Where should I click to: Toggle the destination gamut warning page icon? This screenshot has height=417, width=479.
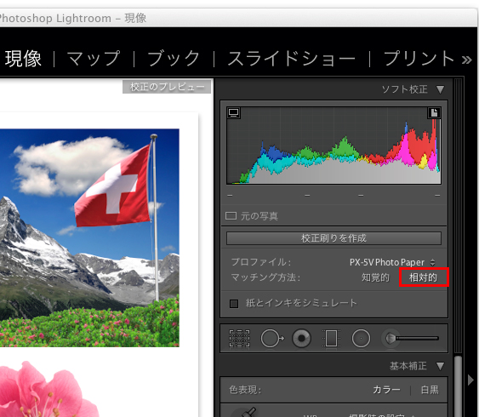click(434, 112)
